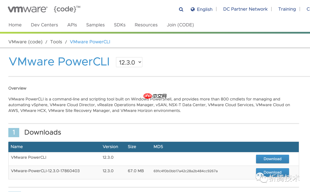The height and width of the screenshot is (192, 310).
Task: Open the search magnifier icon
Action: (181, 9)
